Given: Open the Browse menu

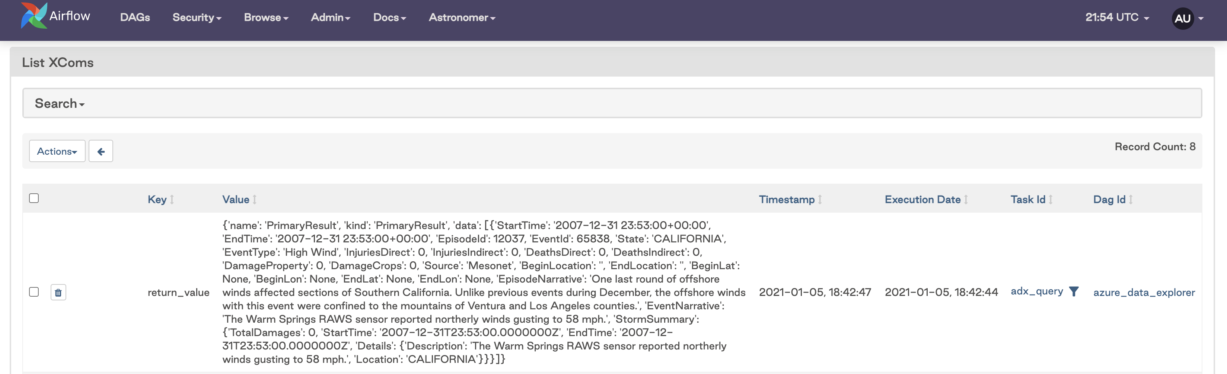Looking at the screenshot, I should click(266, 17).
